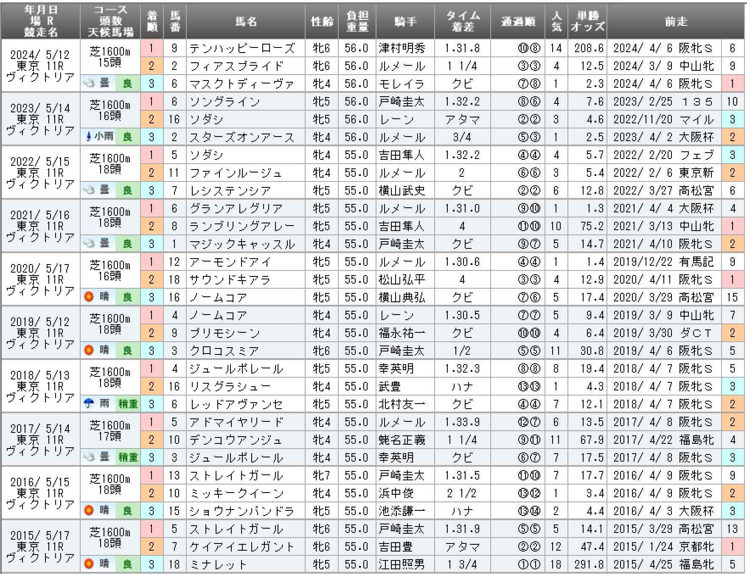Click the 馬名 column header
This screenshot has height=574, width=747.
click(246, 22)
